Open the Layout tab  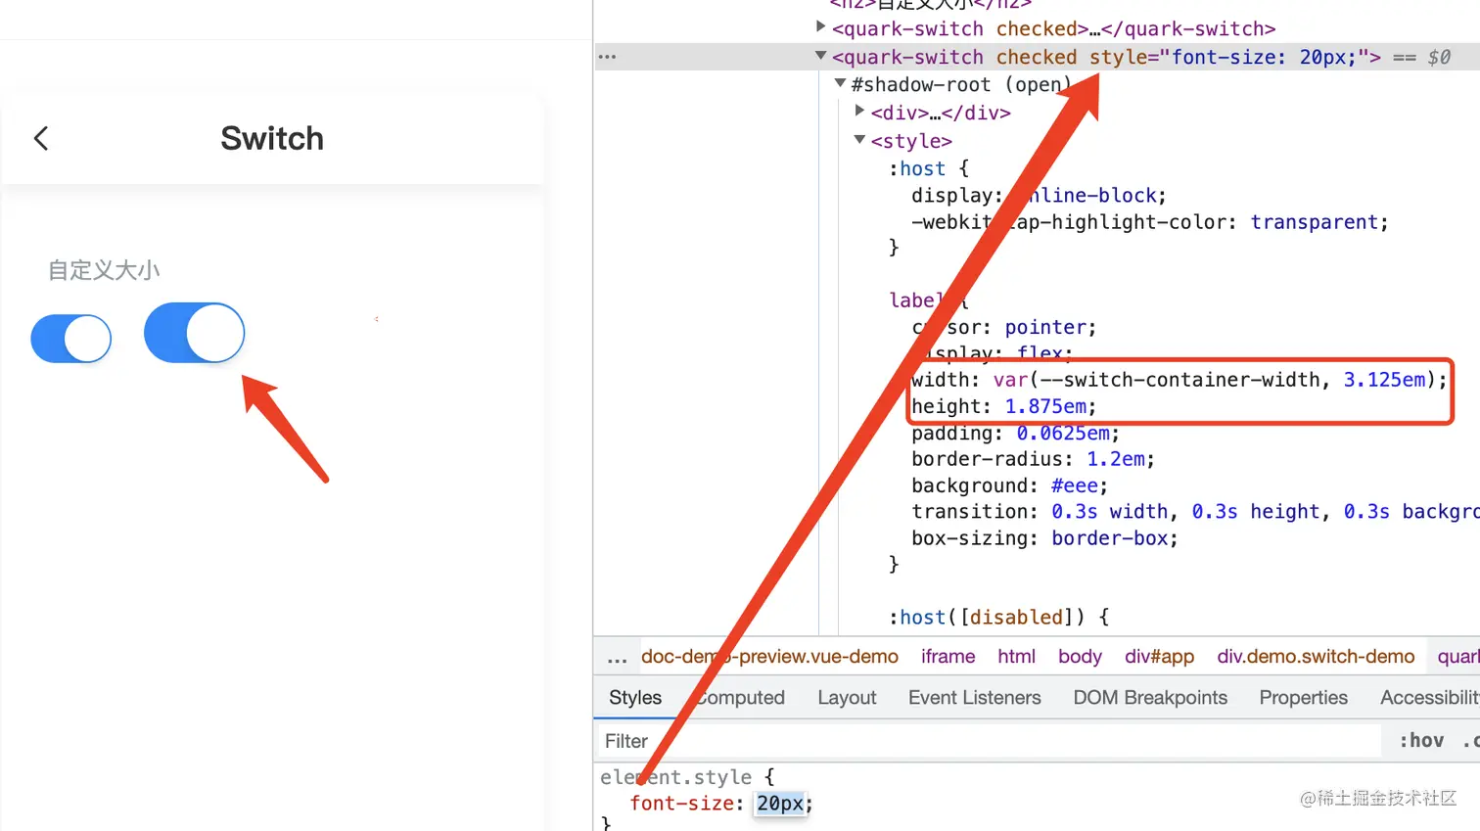click(x=847, y=698)
